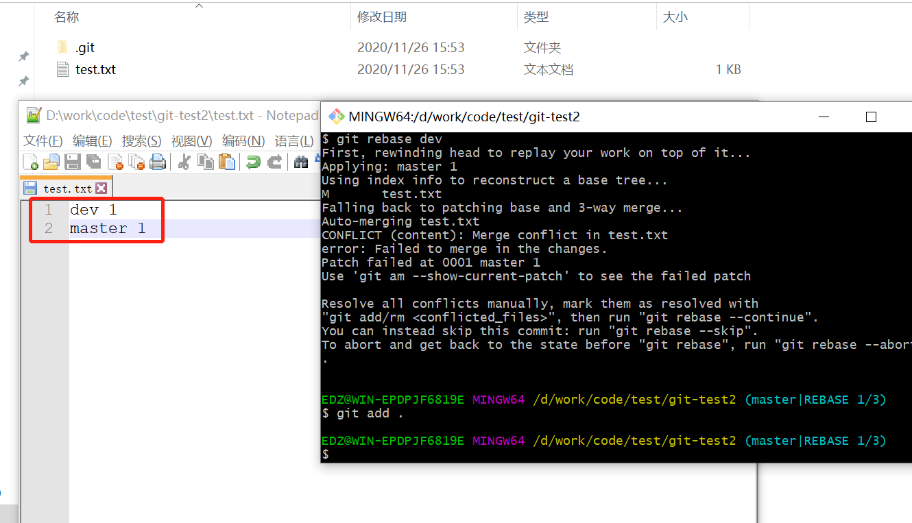
Task: Maximize the MINGW64 terminal window
Action: pyautogui.click(x=871, y=117)
